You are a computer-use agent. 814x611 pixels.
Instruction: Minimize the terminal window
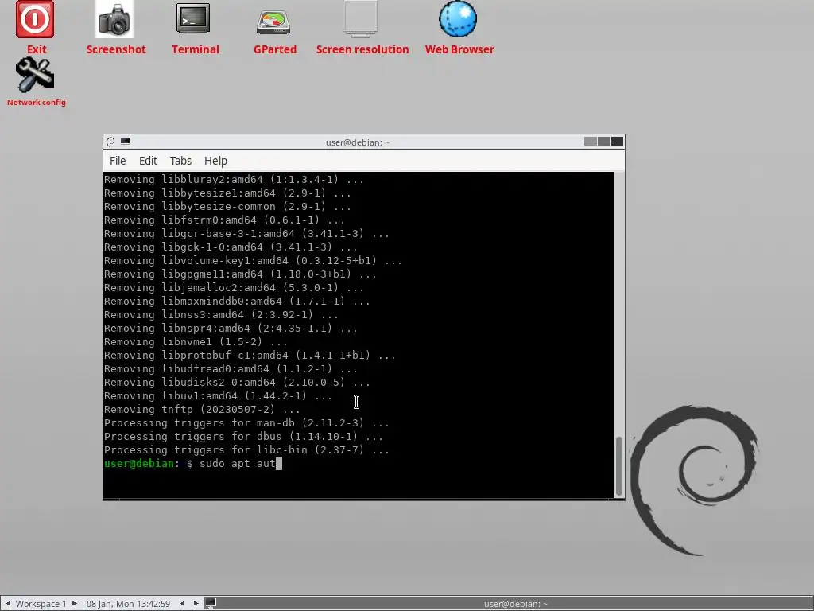pyautogui.click(x=591, y=142)
